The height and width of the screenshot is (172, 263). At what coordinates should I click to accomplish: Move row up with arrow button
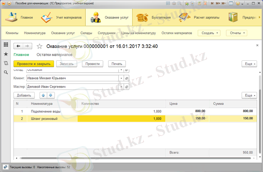click(x=43, y=95)
